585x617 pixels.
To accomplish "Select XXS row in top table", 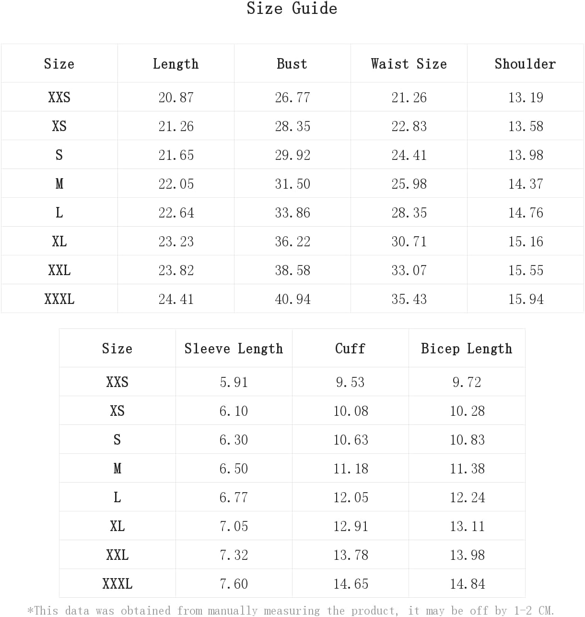I will point(59,97).
